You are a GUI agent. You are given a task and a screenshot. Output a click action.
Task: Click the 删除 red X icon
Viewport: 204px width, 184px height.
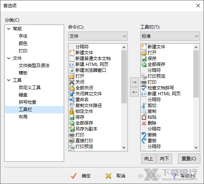click(x=144, y=123)
